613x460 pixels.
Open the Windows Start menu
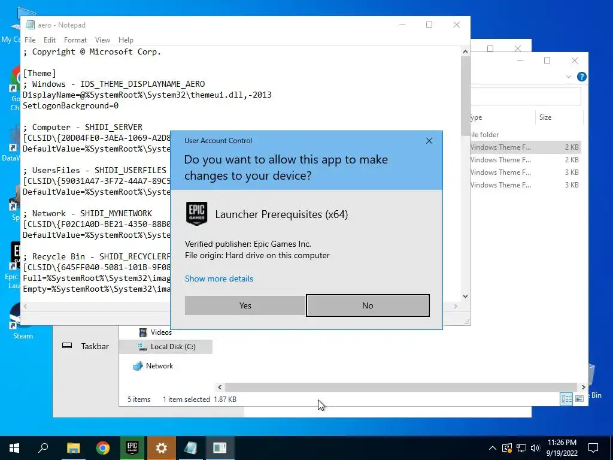(14, 448)
